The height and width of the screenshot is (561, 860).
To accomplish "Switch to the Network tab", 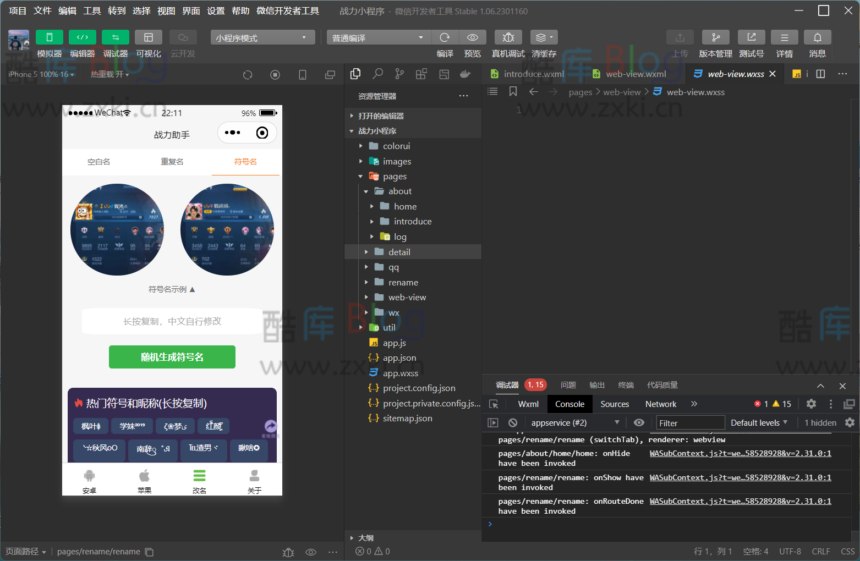I will pyautogui.click(x=660, y=404).
